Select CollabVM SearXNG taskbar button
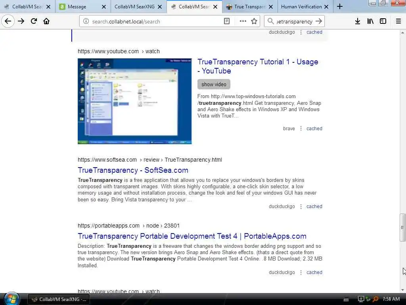 [59, 299]
